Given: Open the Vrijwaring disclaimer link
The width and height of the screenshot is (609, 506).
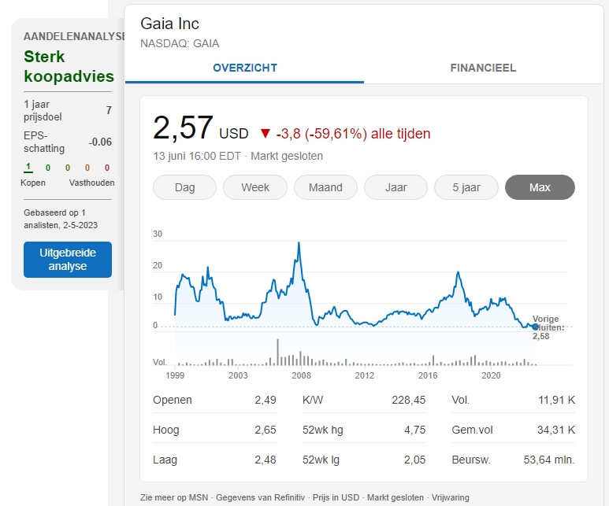Looking at the screenshot, I should click(448, 497).
